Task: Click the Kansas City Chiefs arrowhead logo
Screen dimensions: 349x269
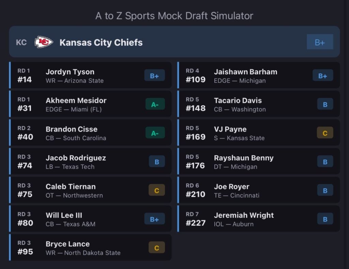Action: [44, 42]
